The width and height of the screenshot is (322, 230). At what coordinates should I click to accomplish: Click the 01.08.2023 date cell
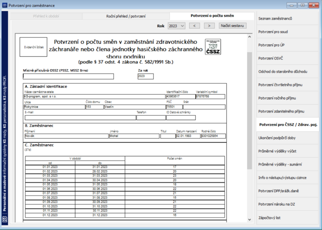coord(50,197)
